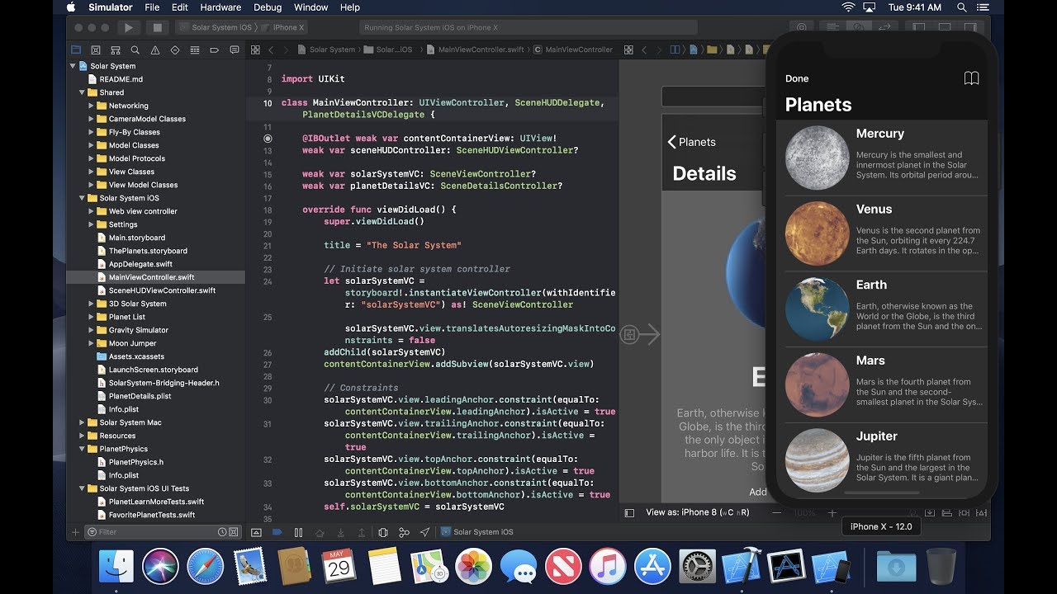The height and width of the screenshot is (594, 1057).
Task: Open the Help menu
Action: pos(350,7)
